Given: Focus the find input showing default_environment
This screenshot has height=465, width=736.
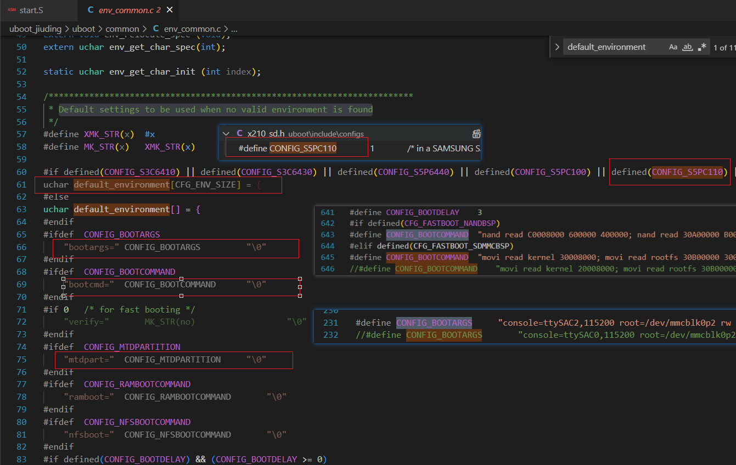Looking at the screenshot, I should [614, 47].
